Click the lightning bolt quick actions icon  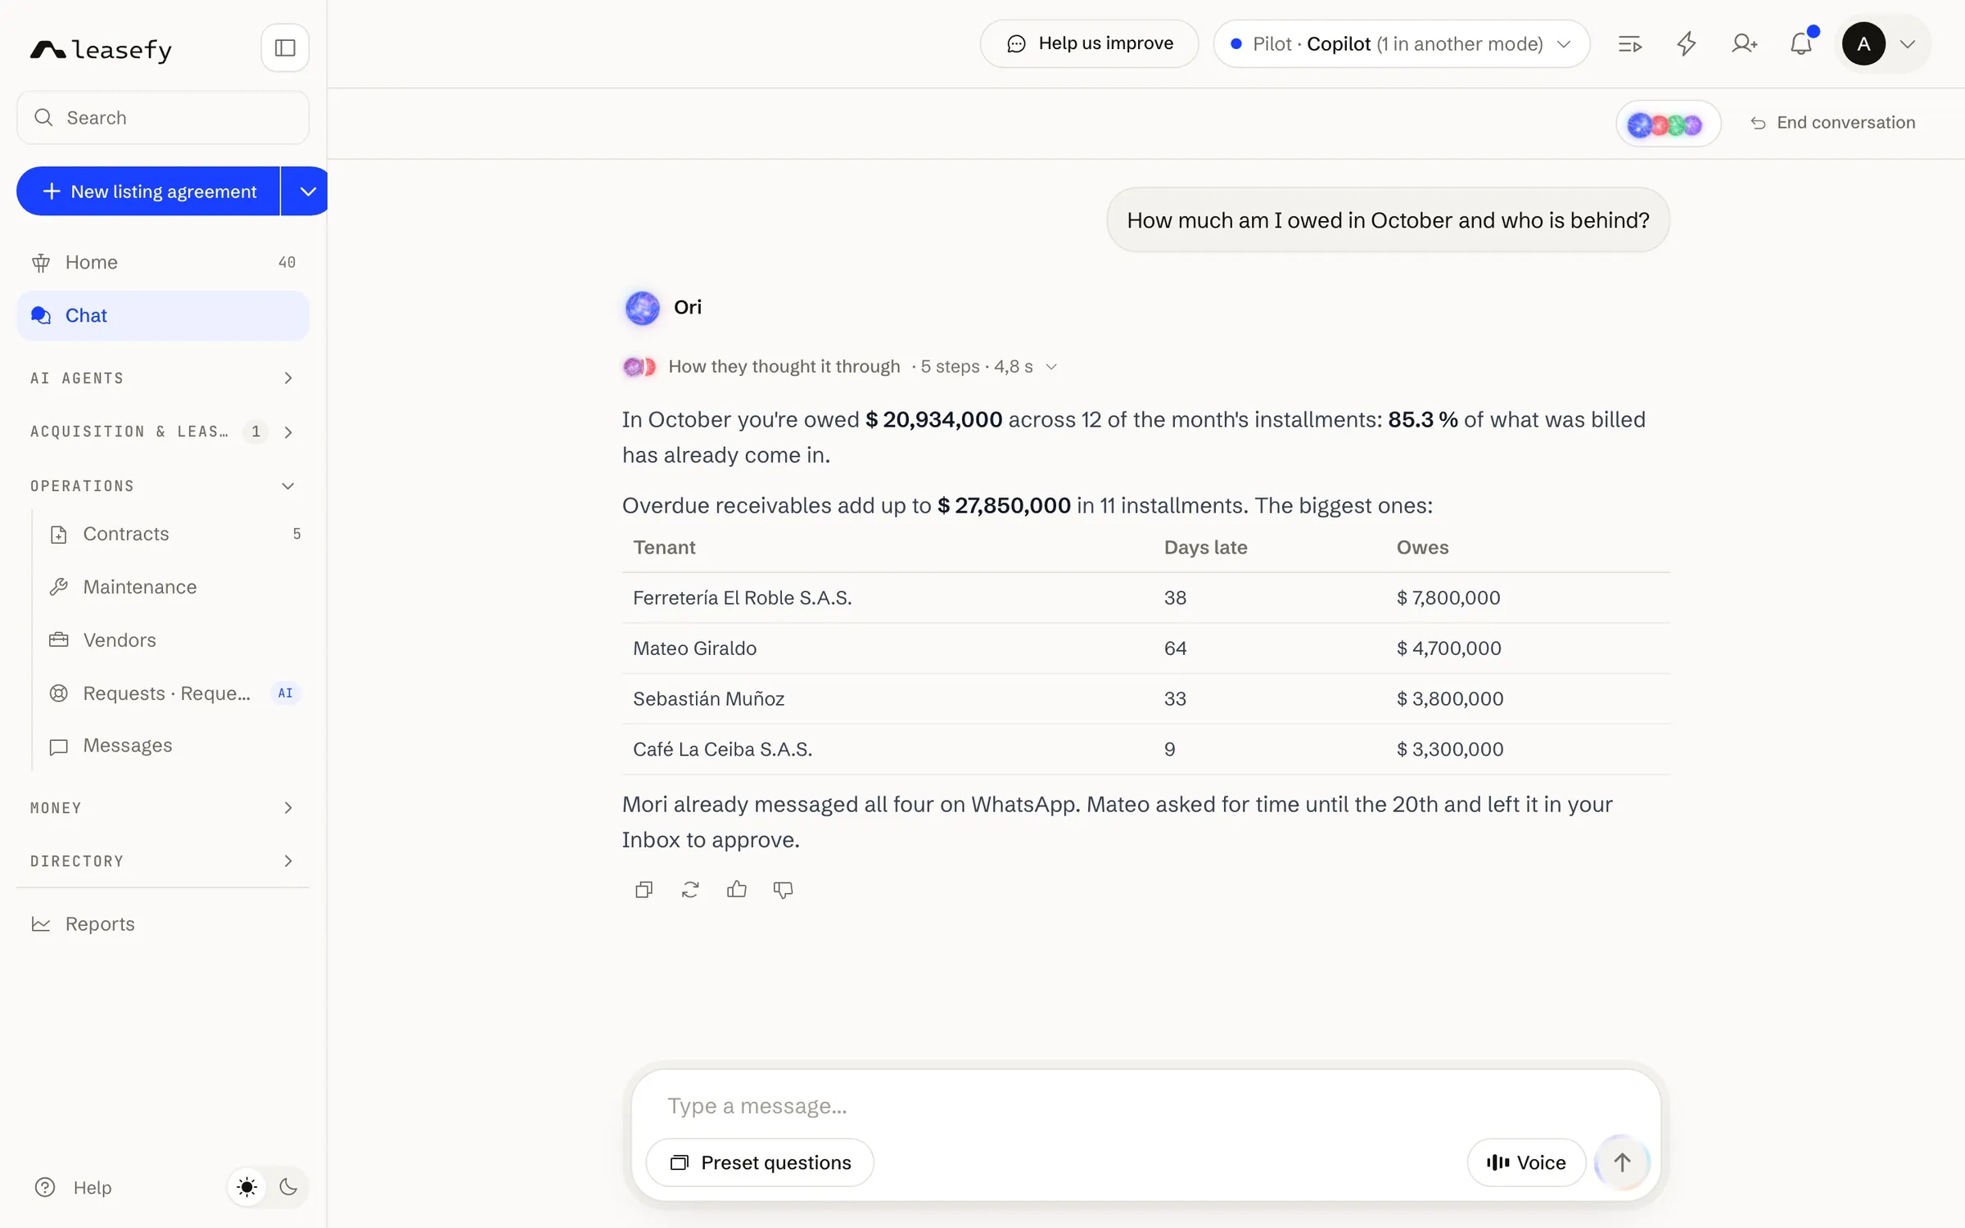pyautogui.click(x=1687, y=44)
